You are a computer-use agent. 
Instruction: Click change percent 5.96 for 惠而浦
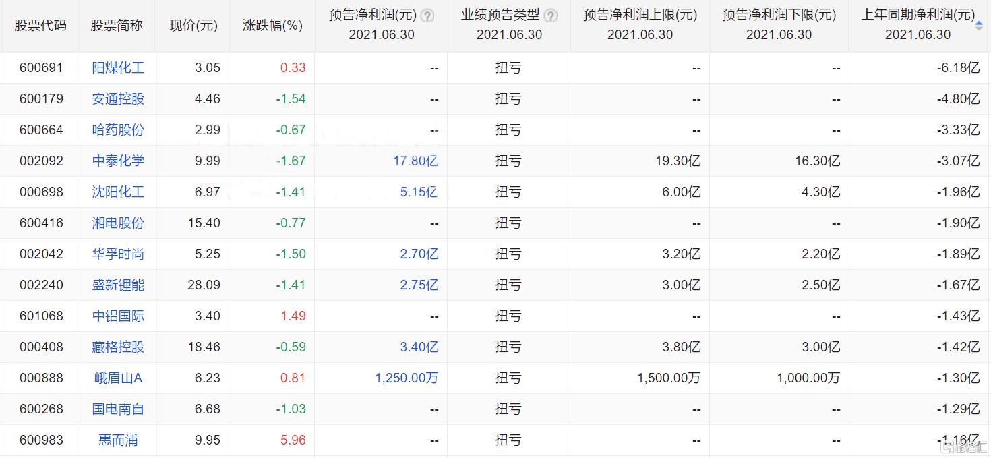293,440
